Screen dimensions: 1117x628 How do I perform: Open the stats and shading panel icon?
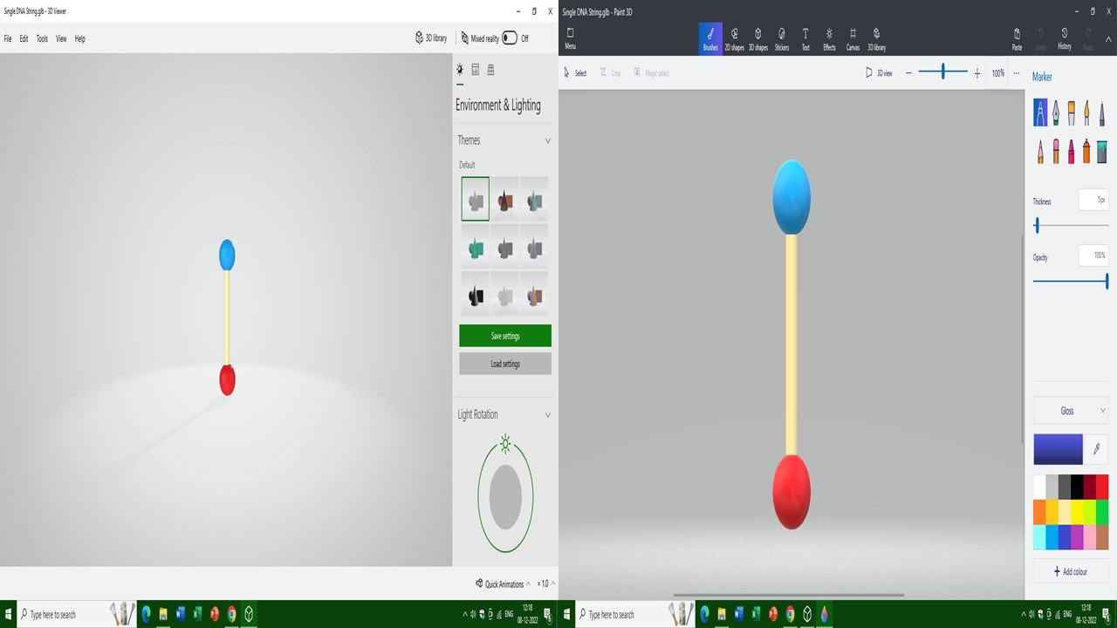476,69
